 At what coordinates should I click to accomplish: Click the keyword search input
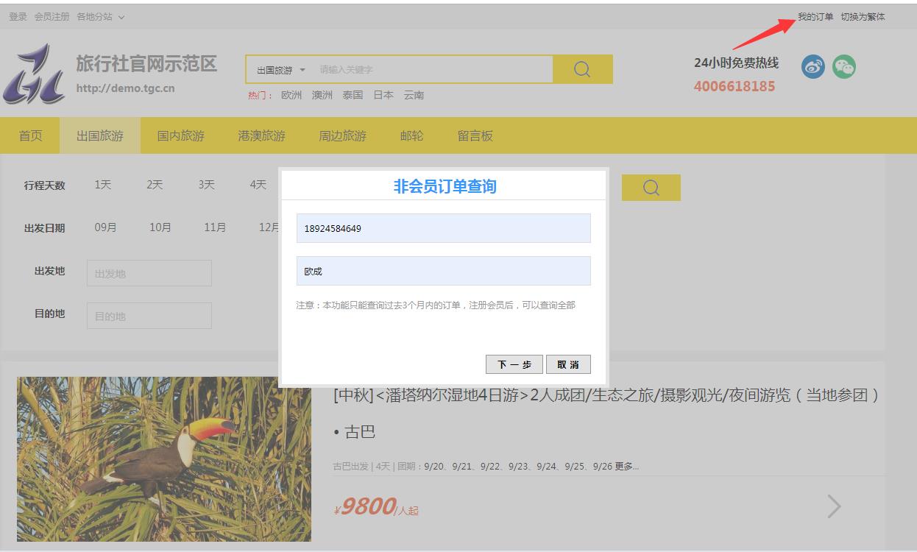pyautogui.click(x=434, y=70)
